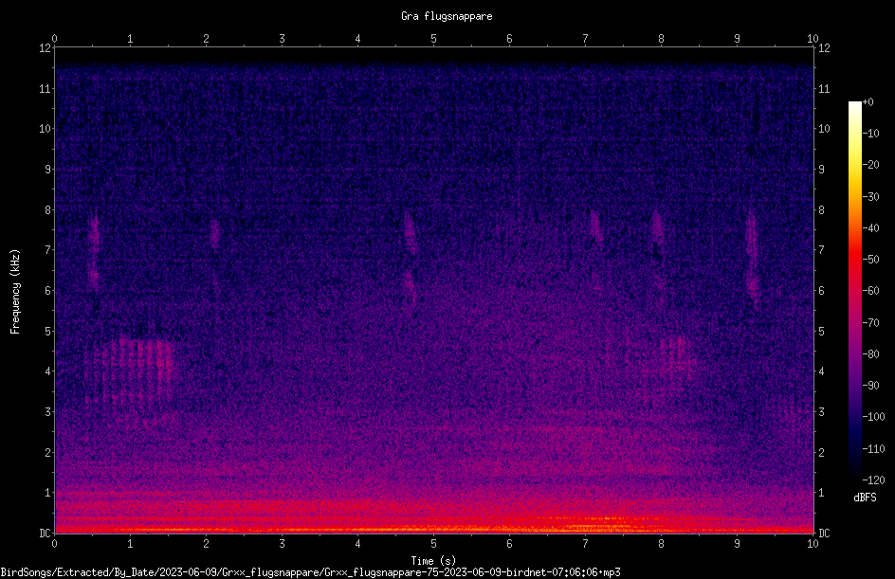Viewport: 895px width, 579px height.
Task: Click the bird call trace near 9.2 seconds, 7 kHz
Action: pos(752,258)
